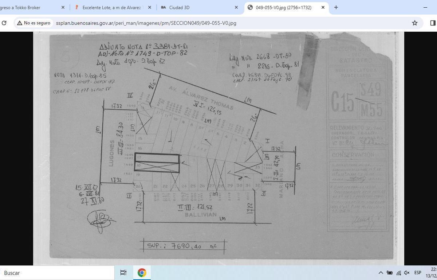Click the muted volume tray icon

(407, 273)
